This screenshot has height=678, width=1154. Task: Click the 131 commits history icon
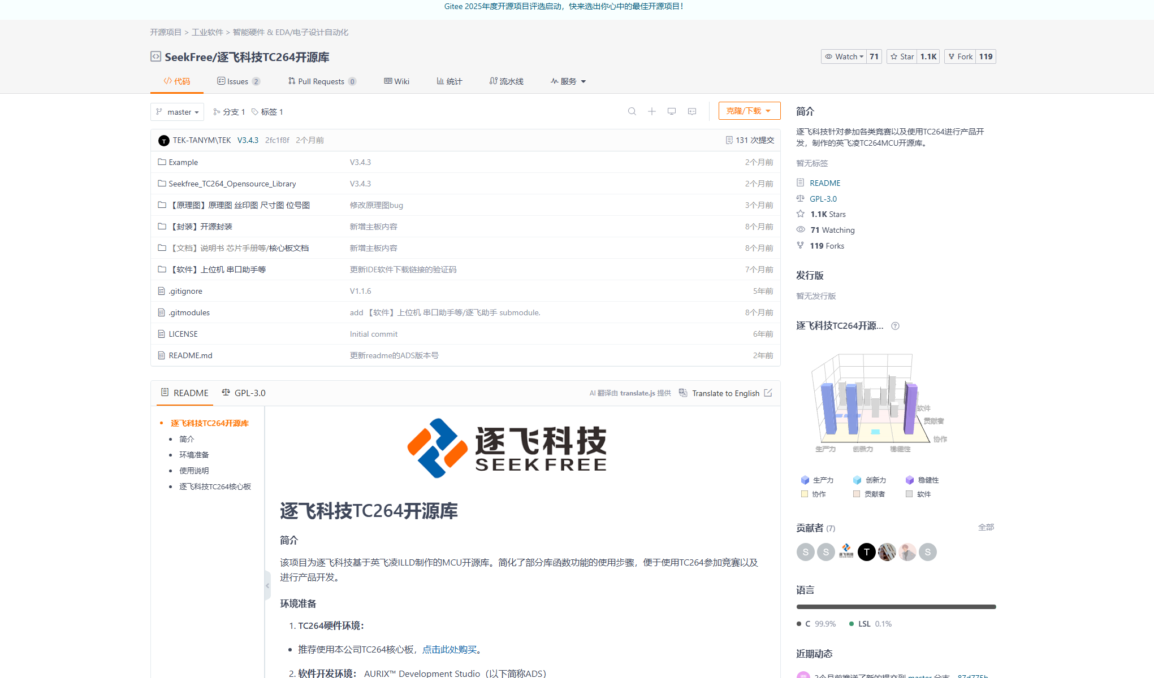tap(729, 140)
